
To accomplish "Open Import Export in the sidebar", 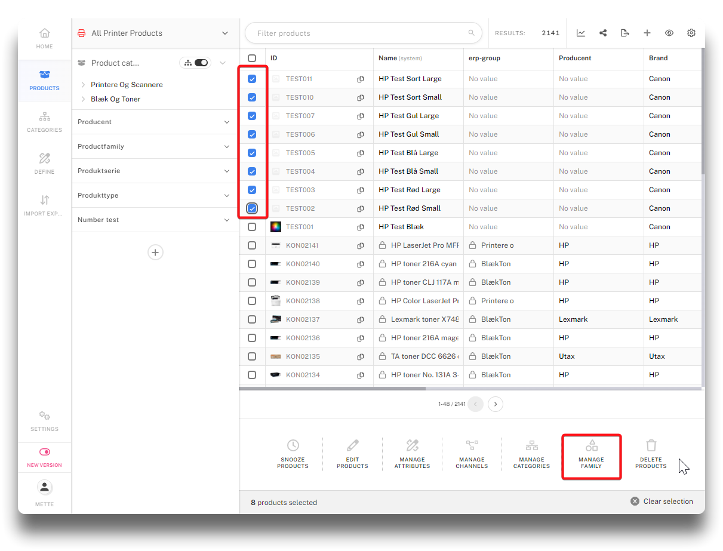I will click(x=45, y=205).
